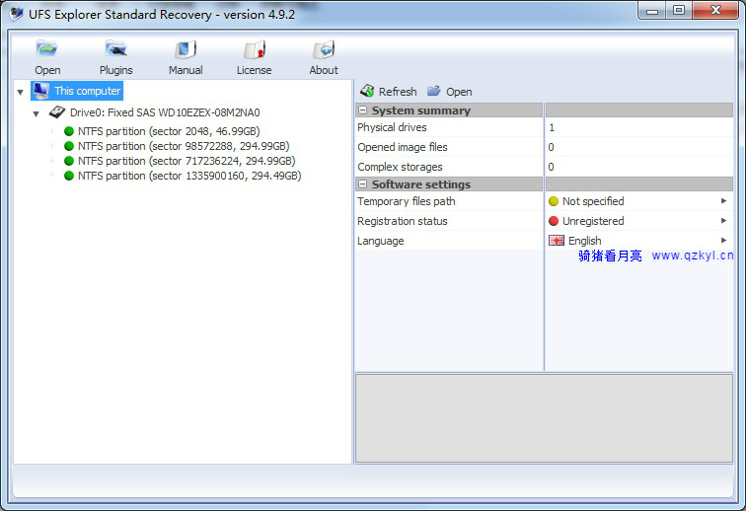Maximize the UFS Explorer window
The image size is (746, 511).
coord(679,11)
